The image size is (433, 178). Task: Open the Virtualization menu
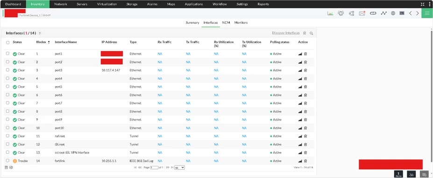107,4
